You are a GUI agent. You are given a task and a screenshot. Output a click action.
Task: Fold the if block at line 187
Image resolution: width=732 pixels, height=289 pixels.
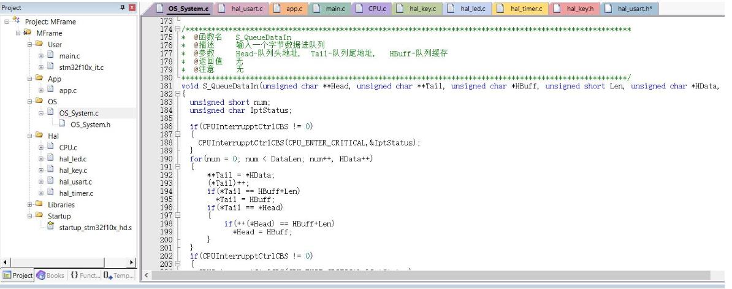177,134
